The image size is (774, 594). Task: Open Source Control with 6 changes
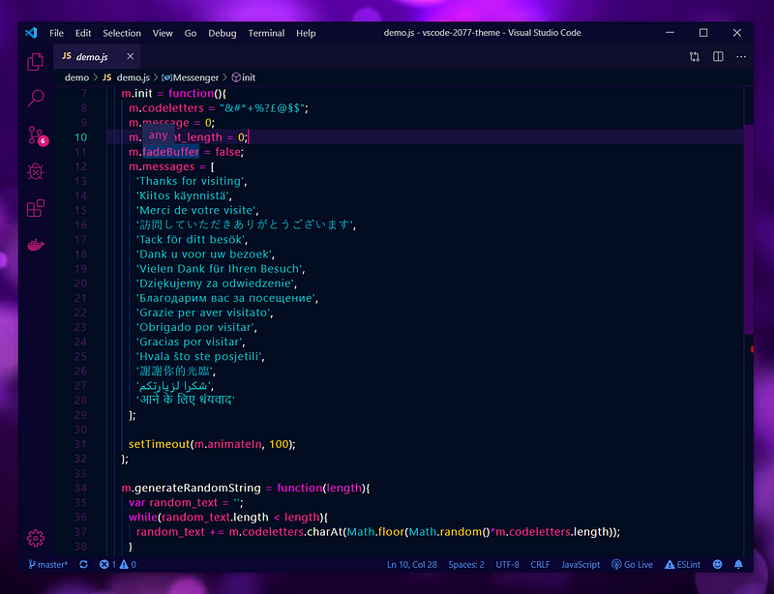37,135
